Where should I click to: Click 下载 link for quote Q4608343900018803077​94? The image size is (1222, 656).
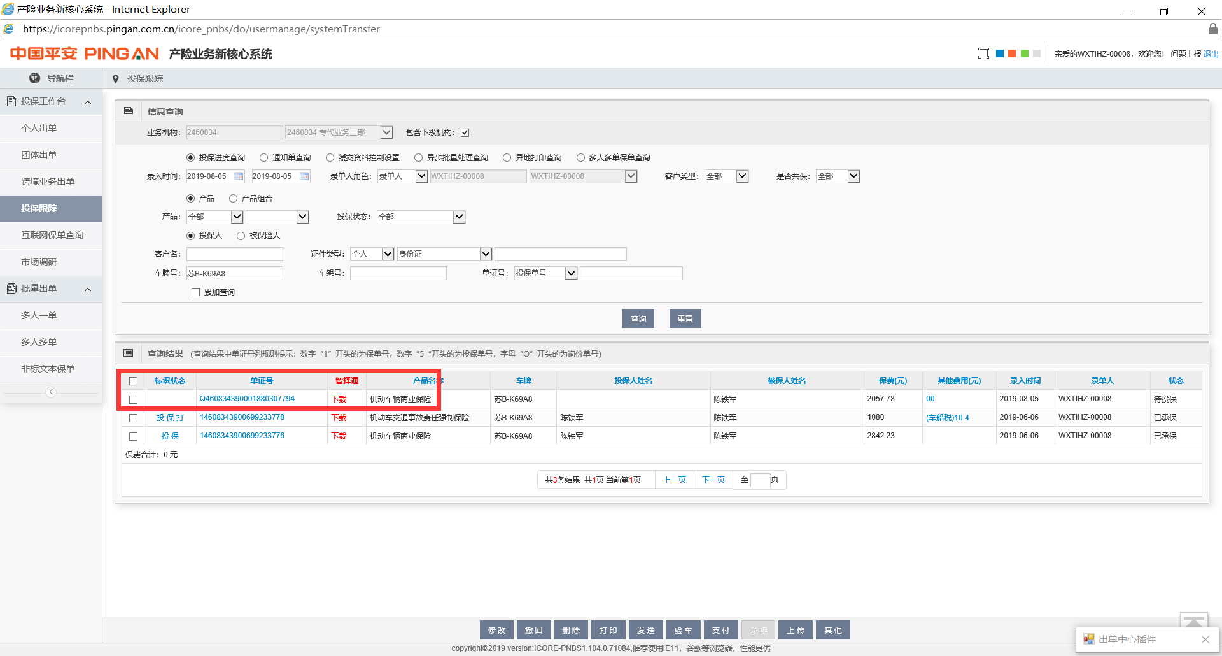pos(339,399)
